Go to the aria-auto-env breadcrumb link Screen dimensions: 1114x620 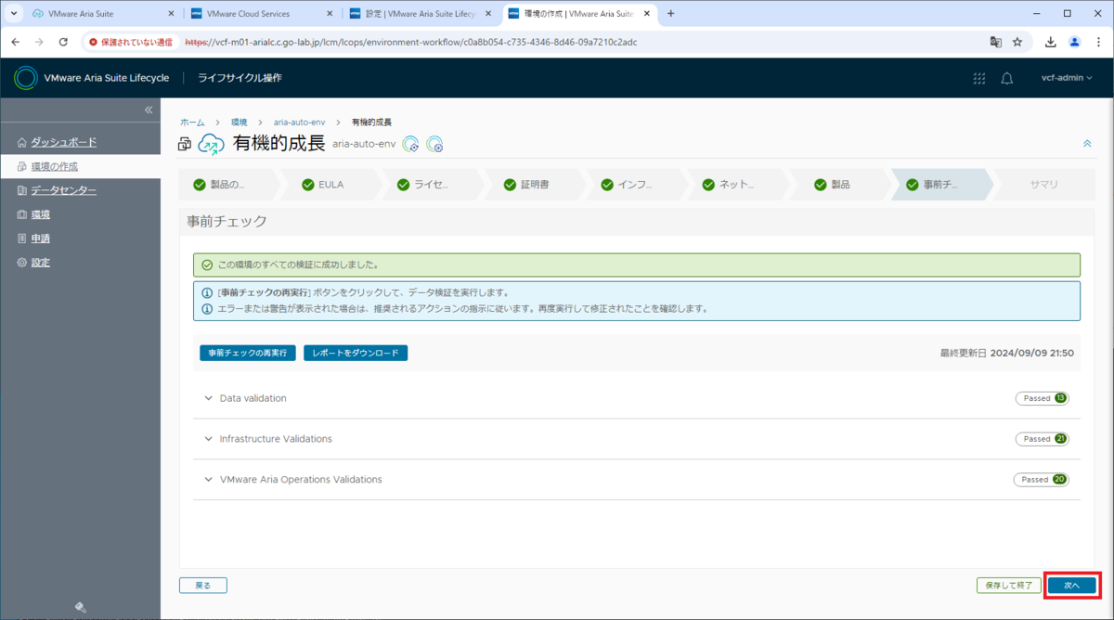(x=299, y=123)
